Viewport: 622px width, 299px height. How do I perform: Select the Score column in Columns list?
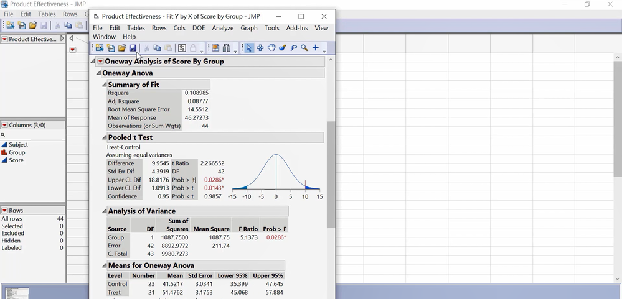(x=16, y=160)
